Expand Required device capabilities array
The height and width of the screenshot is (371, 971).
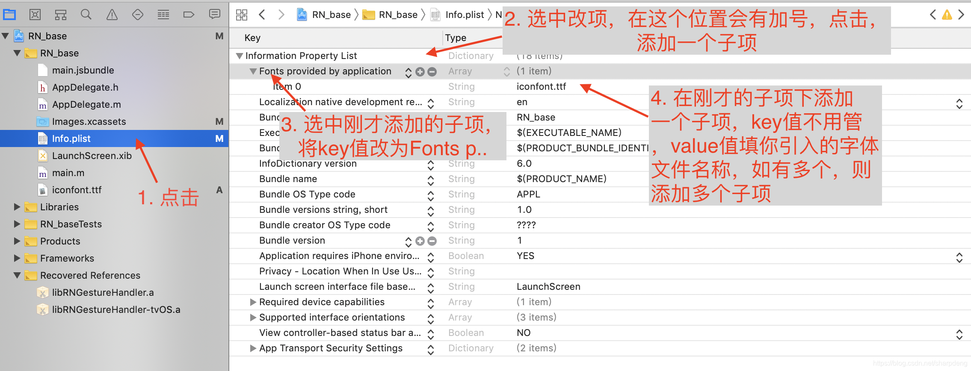253,302
